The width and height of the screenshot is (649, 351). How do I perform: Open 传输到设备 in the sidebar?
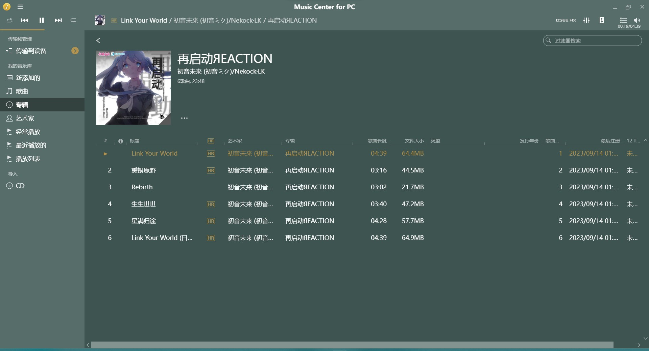point(31,51)
